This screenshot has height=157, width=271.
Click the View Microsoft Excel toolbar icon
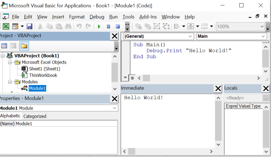[6, 26]
